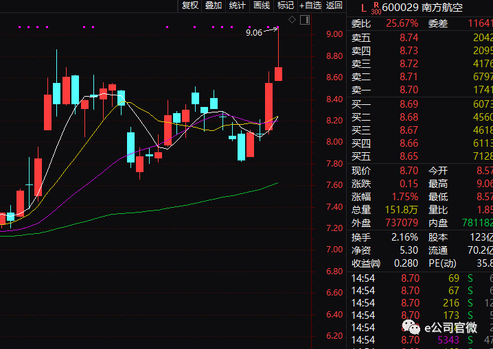
Task: Click the green long-term moving average line
Action: 157,210
